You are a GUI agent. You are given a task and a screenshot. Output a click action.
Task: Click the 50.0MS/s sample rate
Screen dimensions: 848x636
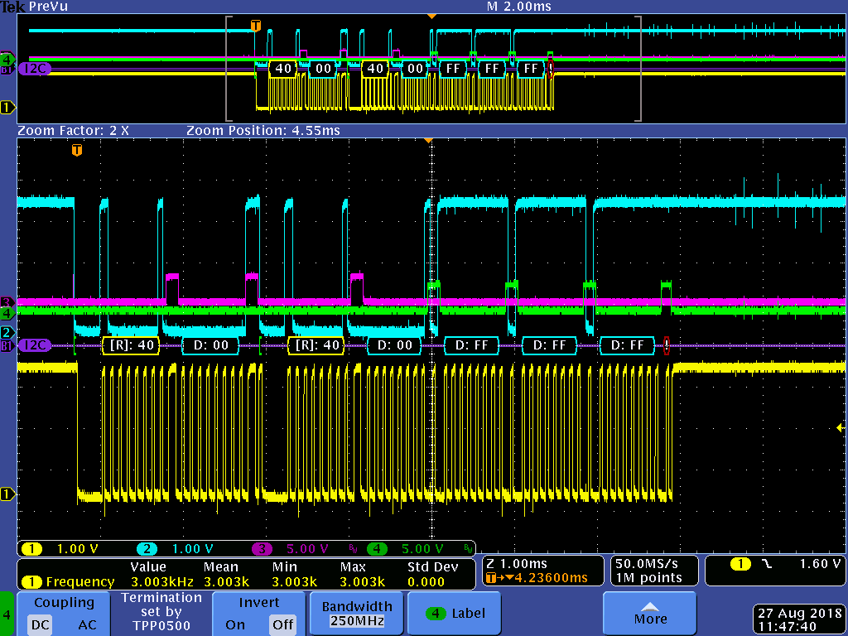(x=646, y=563)
